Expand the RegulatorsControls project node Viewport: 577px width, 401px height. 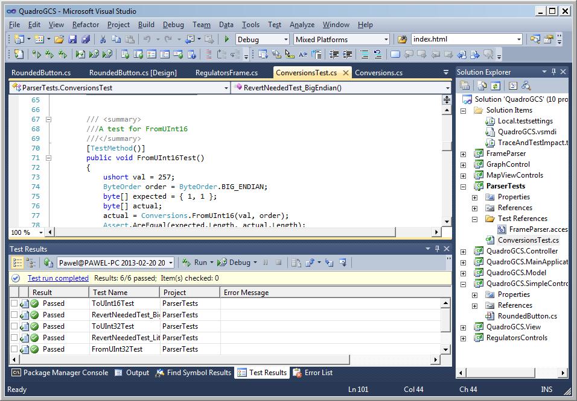[464, 338]
